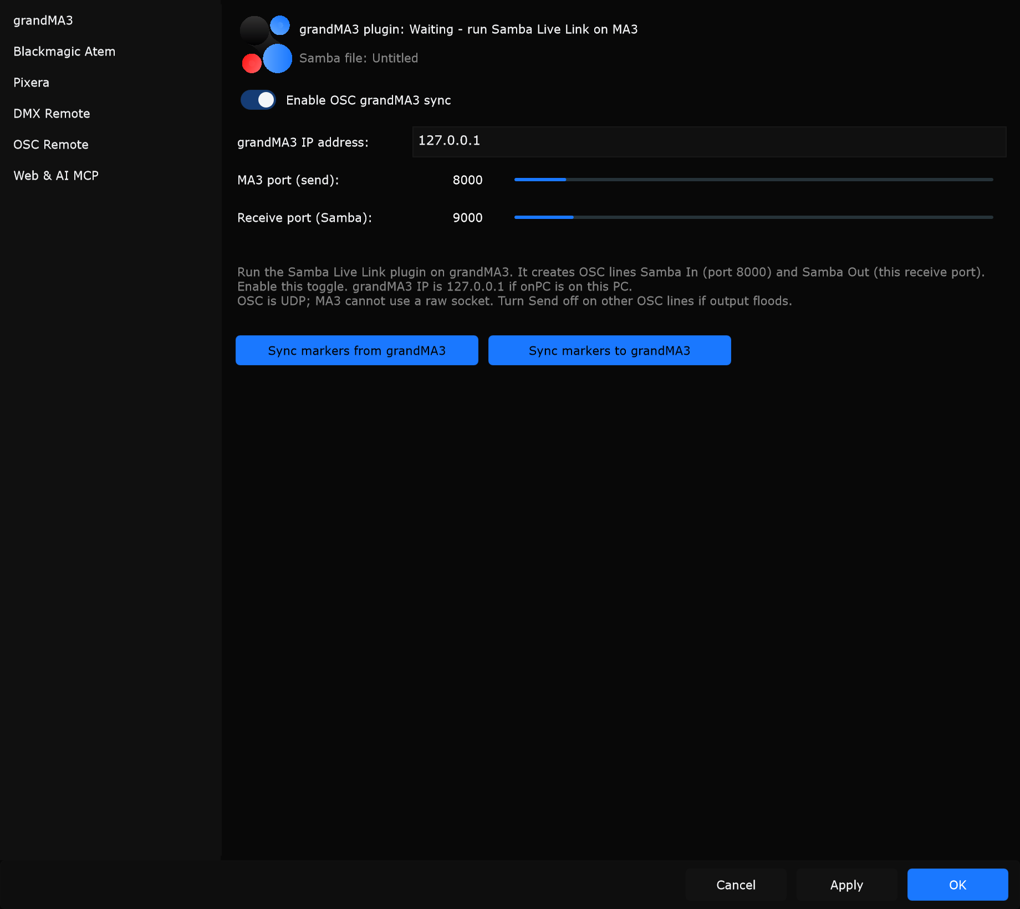
Task: Click the 'grandMA3 IP address:' label
Action: pos(303,142)
